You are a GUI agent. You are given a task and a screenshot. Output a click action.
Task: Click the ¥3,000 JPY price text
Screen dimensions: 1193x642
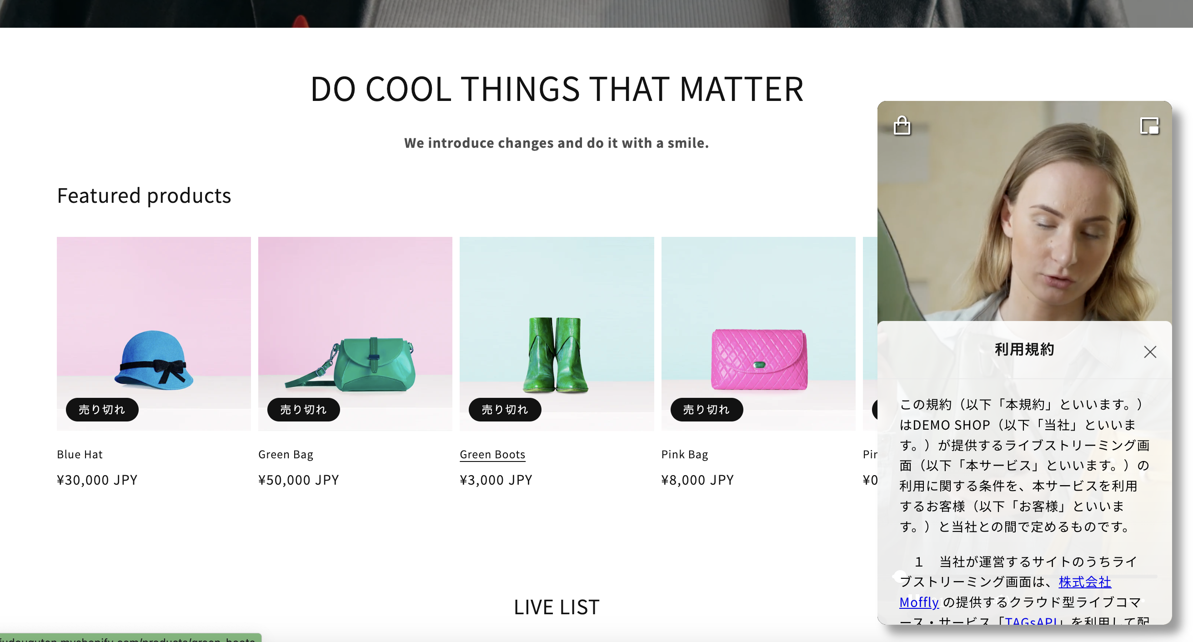pos(496,480)
